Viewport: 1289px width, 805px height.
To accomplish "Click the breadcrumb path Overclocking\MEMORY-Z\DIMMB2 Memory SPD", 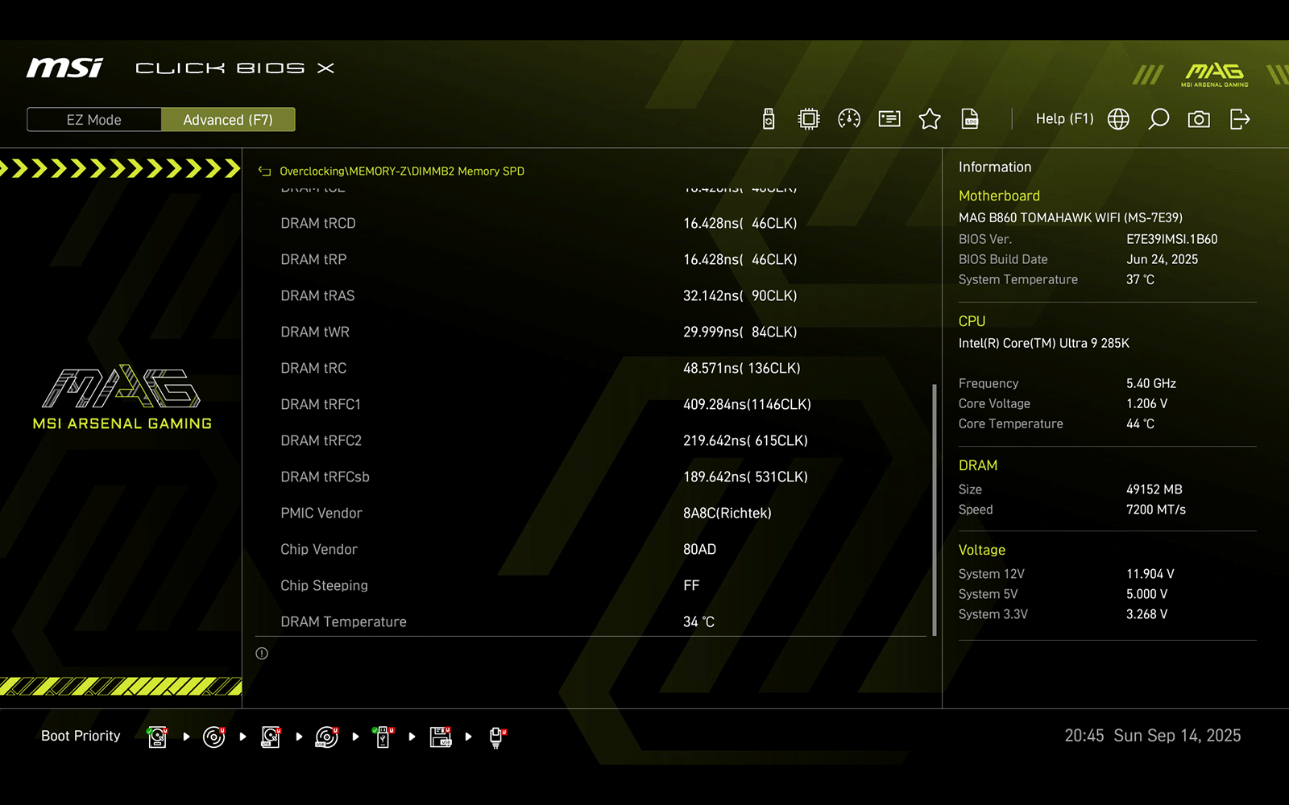I will 402,171.
